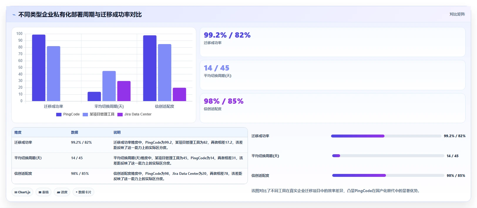Image resolution: width=477 pixels, height=208 pixels.
Task: Click the 对比矩阵 label in header
Action: pyautogui.click(x=457, y=14)
